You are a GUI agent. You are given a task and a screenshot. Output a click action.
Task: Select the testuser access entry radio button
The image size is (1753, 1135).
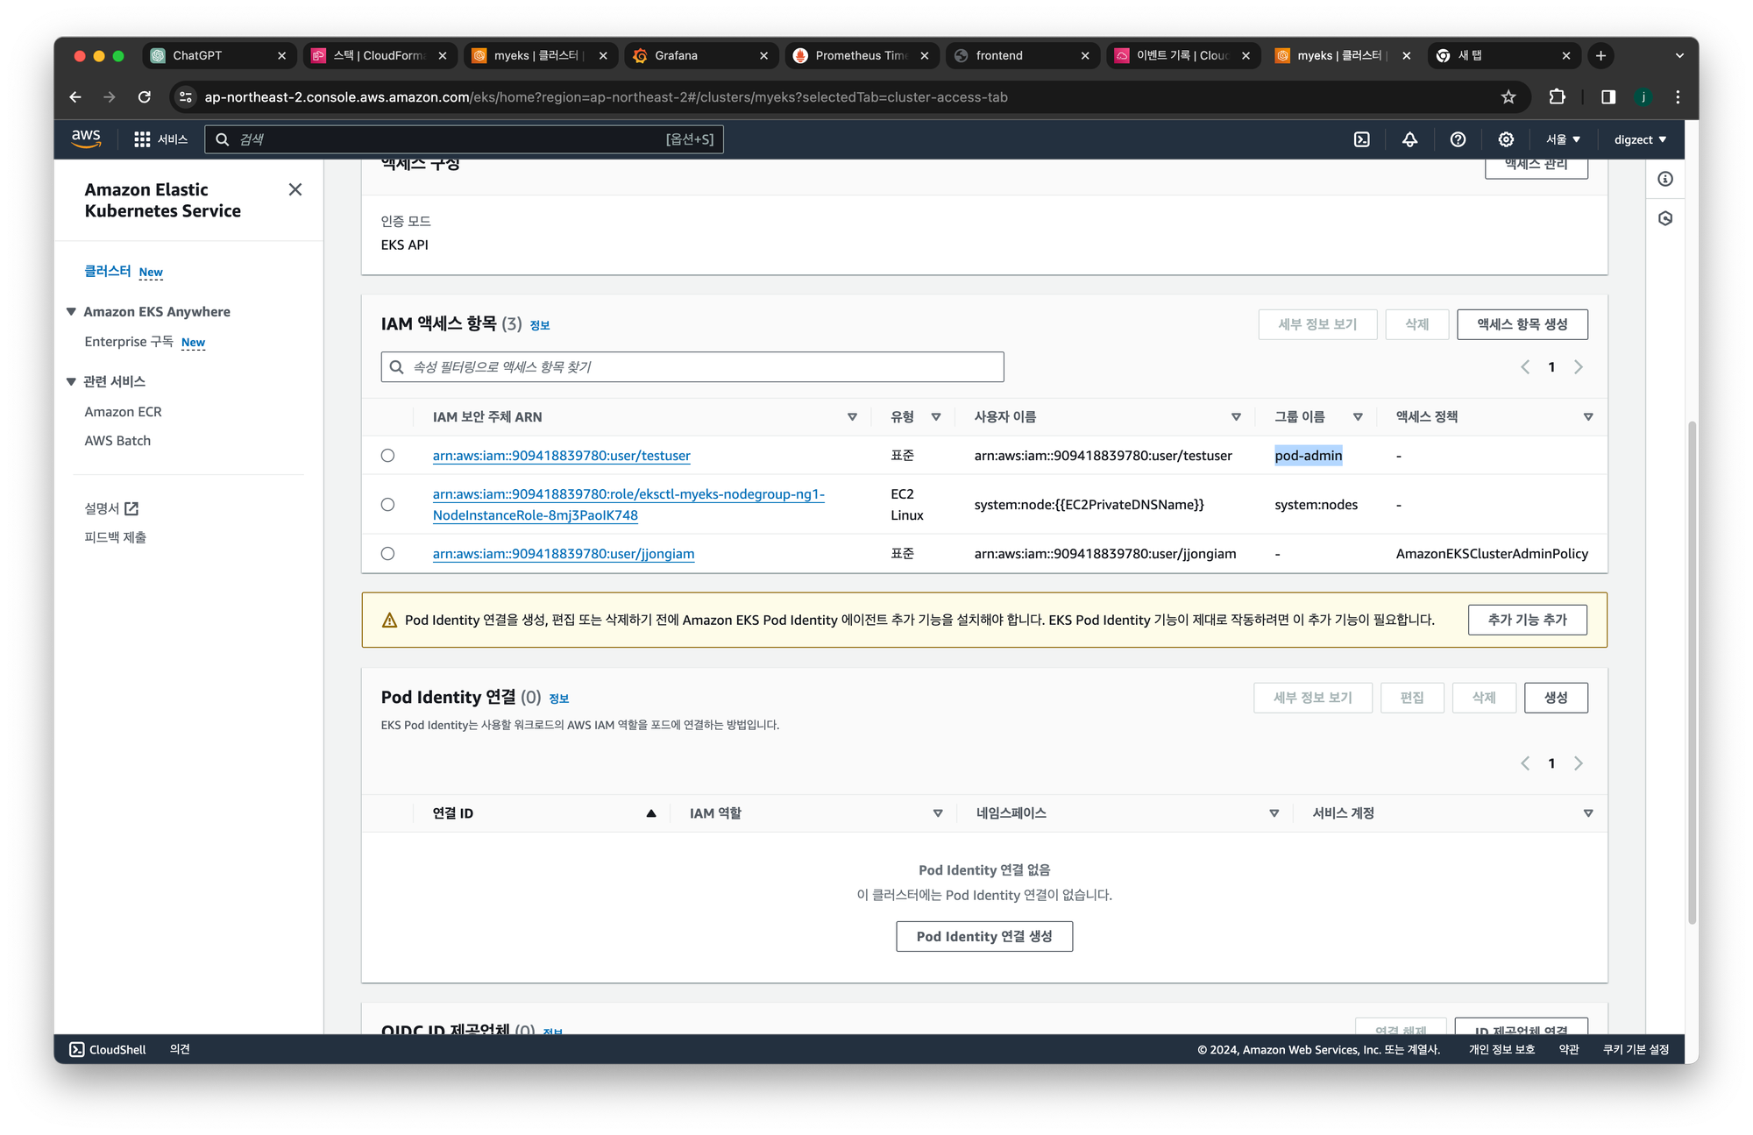click(x=387, y=456)
